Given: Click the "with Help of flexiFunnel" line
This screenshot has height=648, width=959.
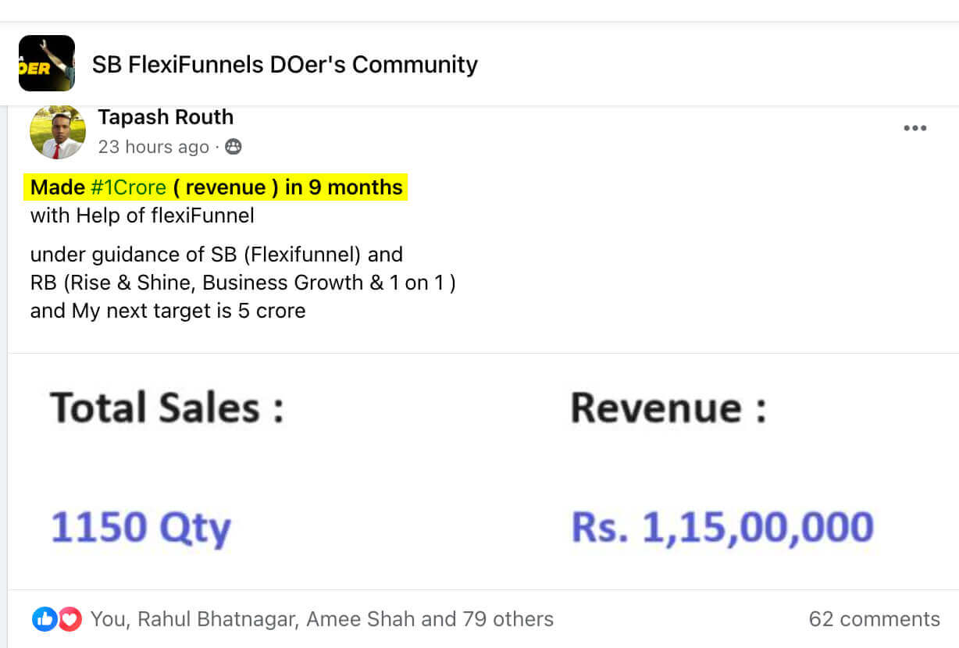Looking at the screenshot, I should [x=142, y=215].
